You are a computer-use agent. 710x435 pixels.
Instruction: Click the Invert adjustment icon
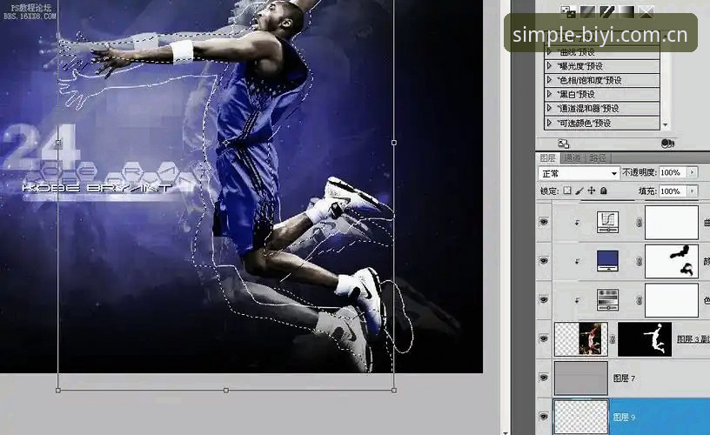pyautogui.click(x=568, y=12)
